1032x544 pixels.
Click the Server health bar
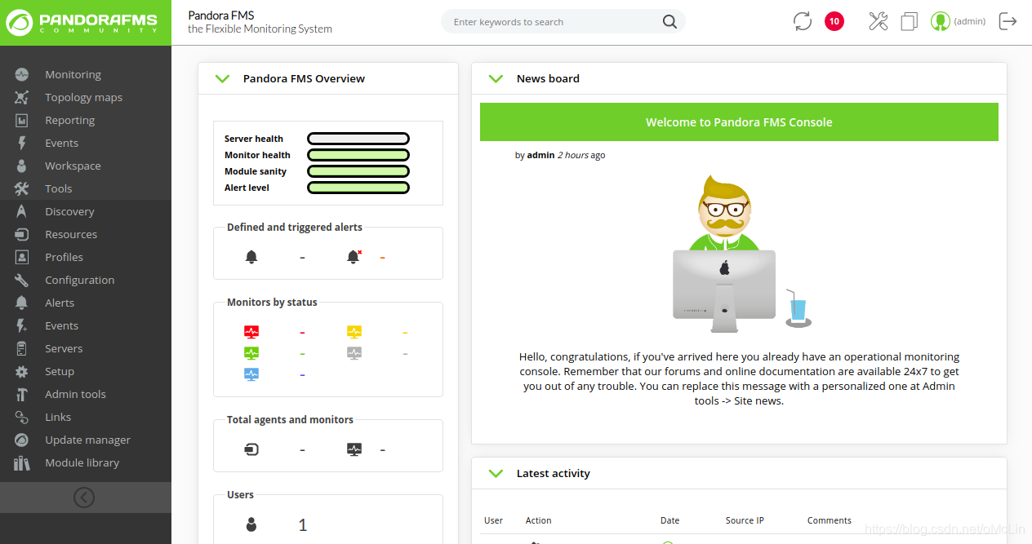(358, 139)
